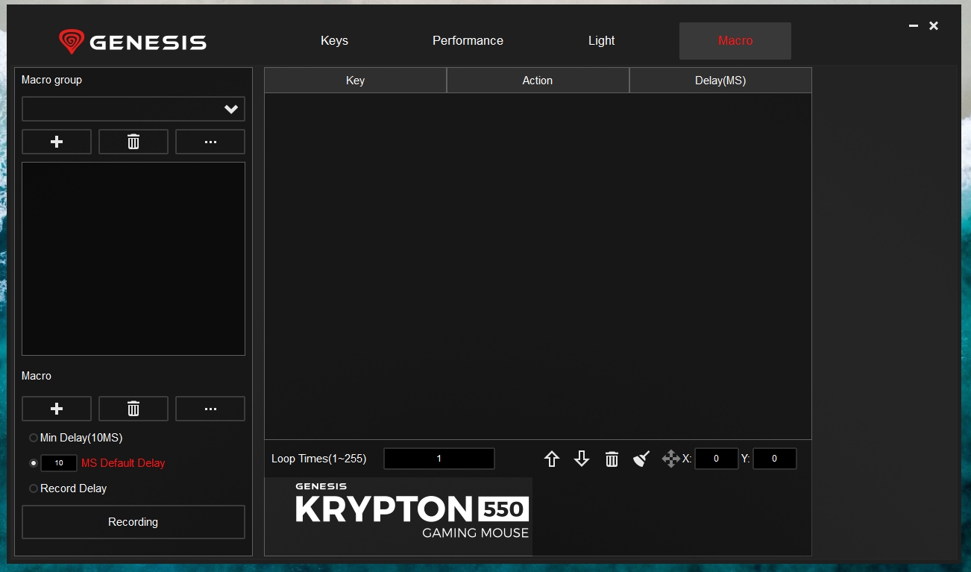This screenshot has height=572, width=971.
Task: Open Macro section ellipsis options
Action: pyautogui.click(x=210, y=409)
